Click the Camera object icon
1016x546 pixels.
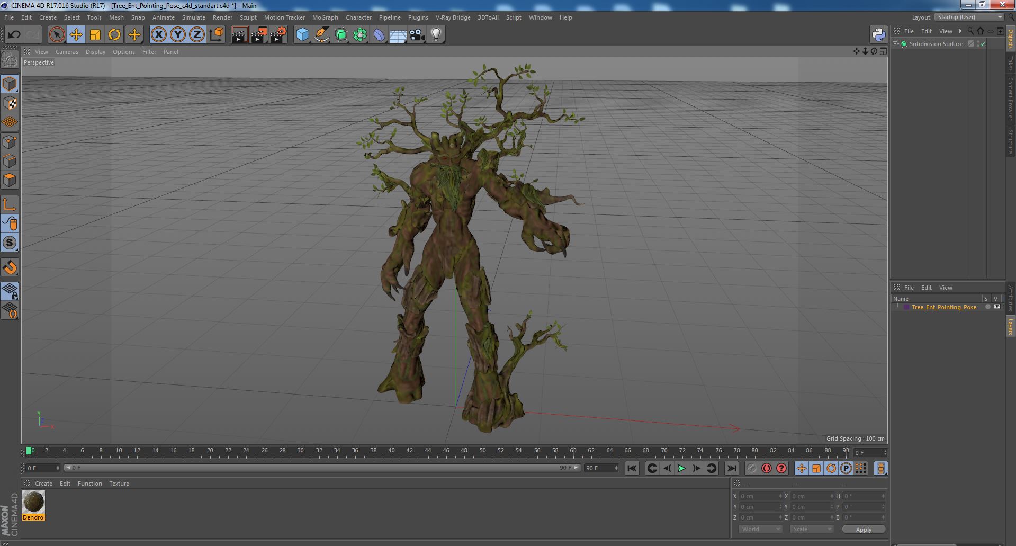[x=417, y=35]
